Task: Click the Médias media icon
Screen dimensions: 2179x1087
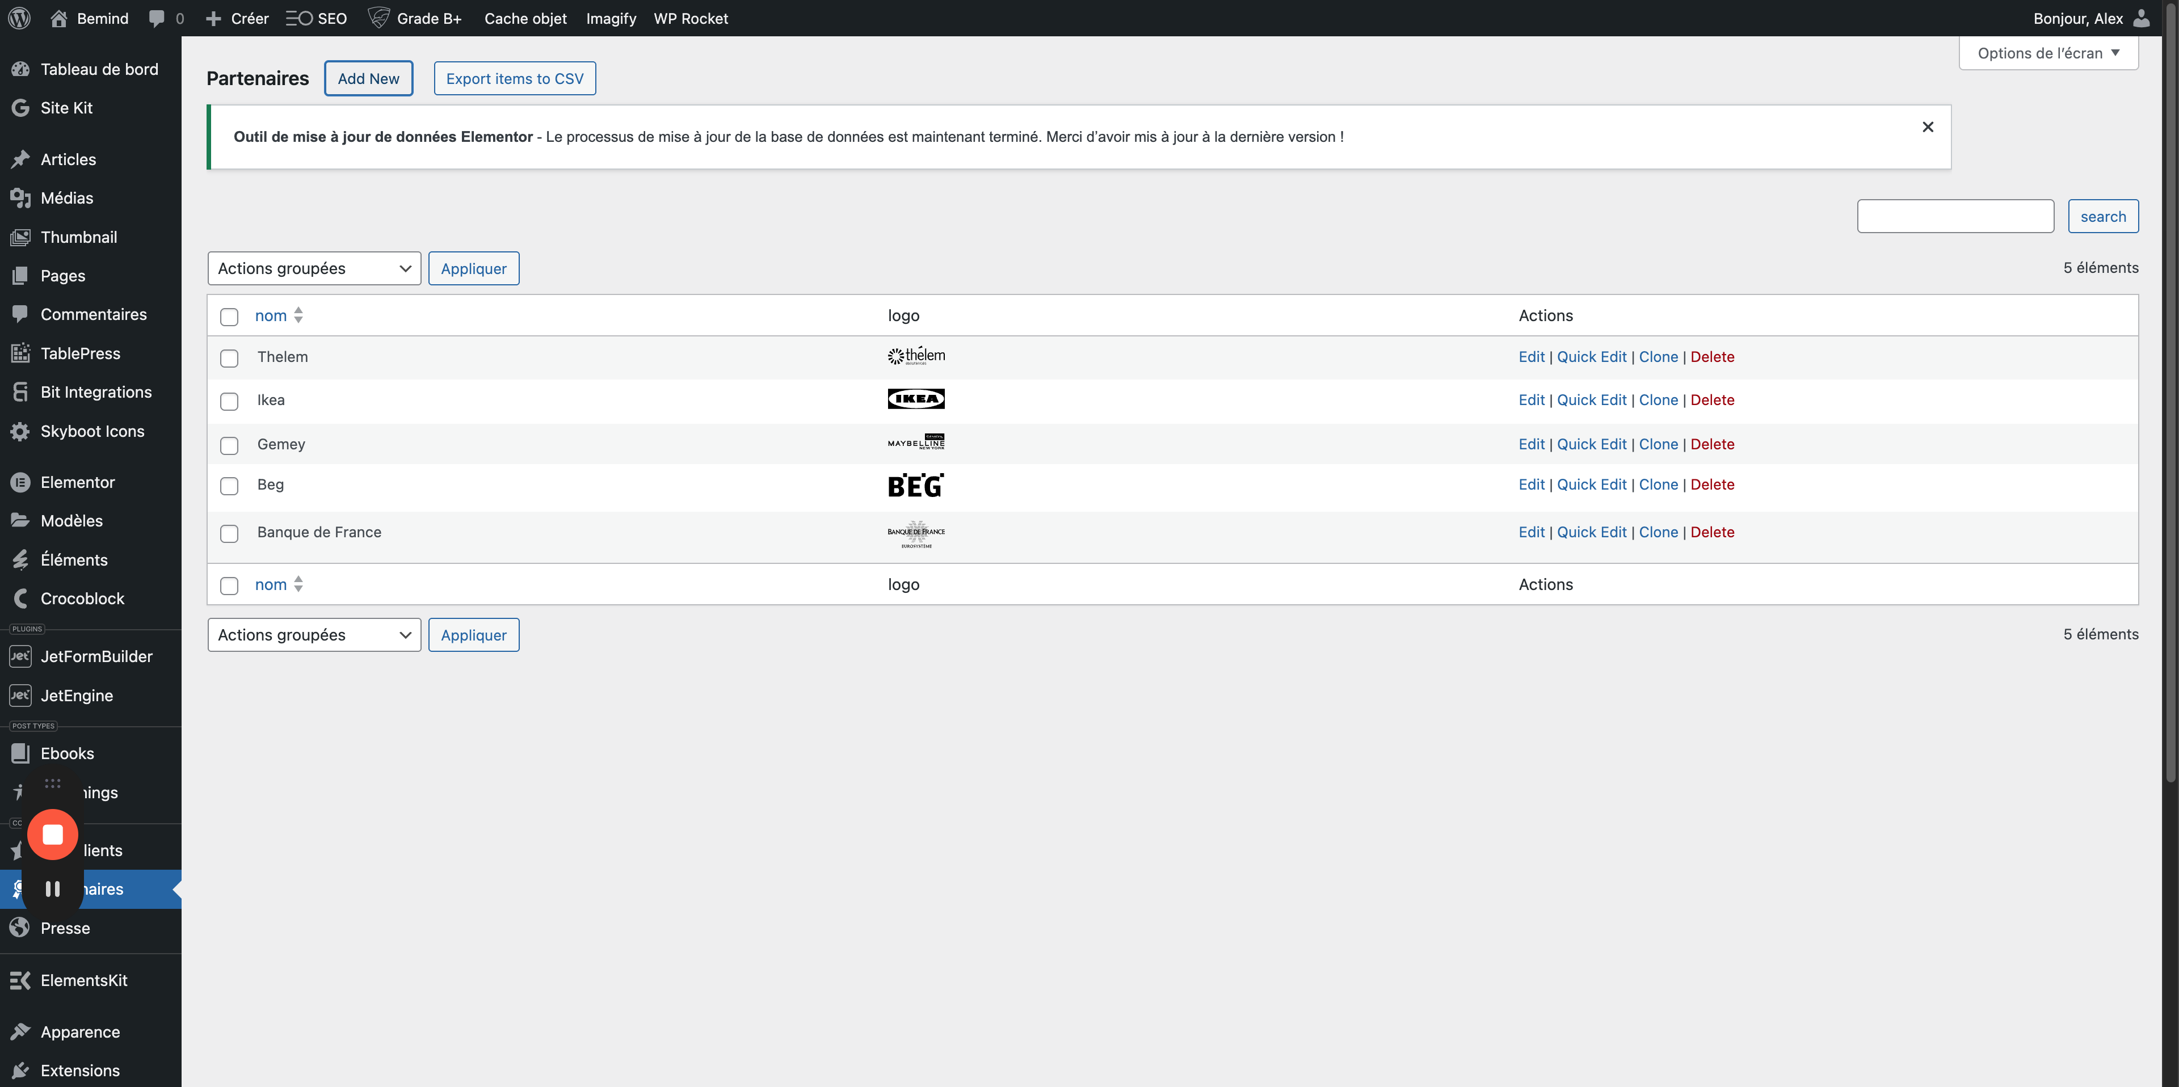Action: click(x=20, y=198)
